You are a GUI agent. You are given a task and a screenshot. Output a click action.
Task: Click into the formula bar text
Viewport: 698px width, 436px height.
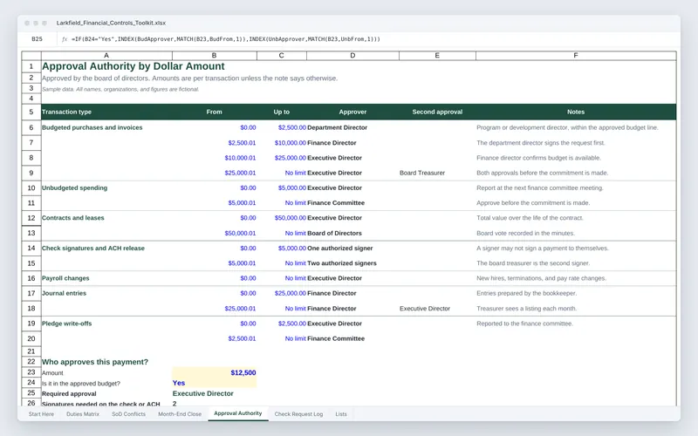(226, 39)
